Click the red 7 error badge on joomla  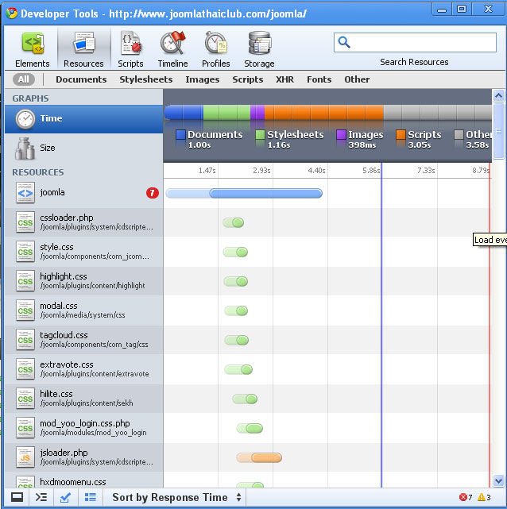click(153, 193)
